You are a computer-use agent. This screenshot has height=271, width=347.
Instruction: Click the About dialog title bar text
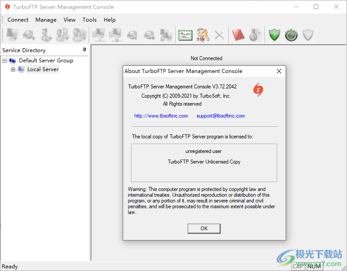[183, 71]
